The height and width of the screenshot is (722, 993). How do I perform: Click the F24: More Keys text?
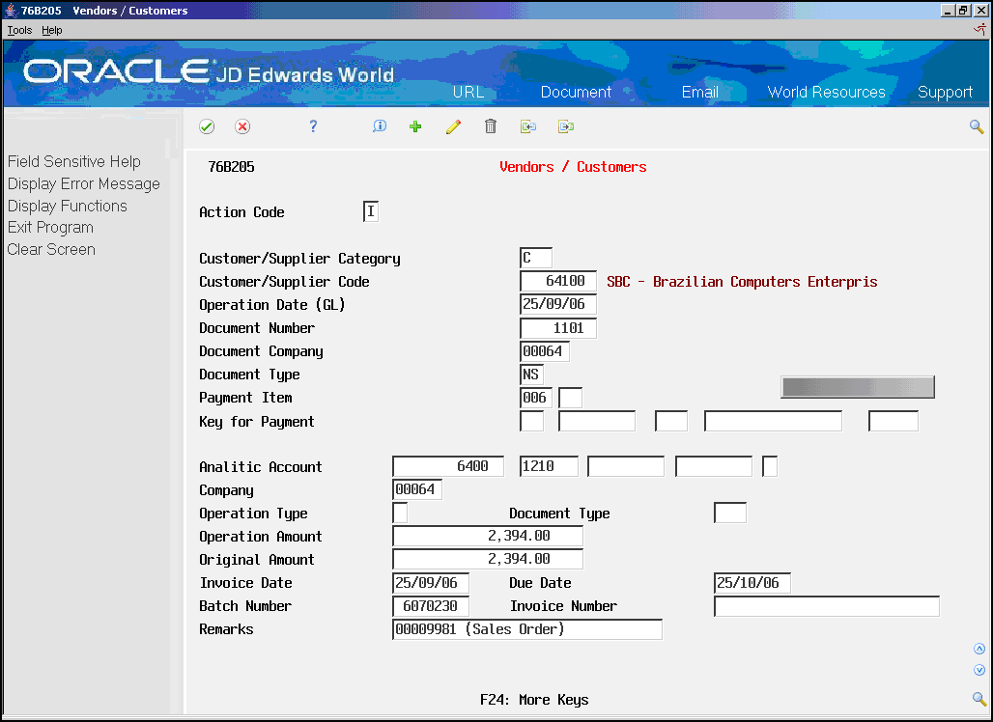(534, 699)
